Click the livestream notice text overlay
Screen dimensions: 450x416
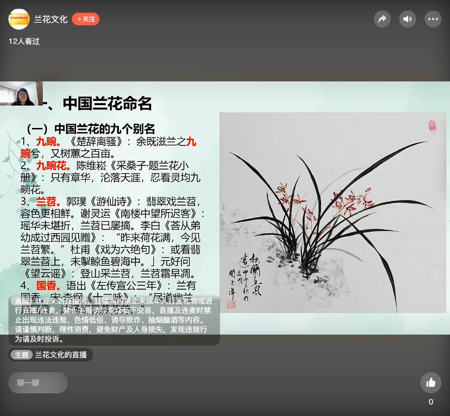tap(114, 320)
